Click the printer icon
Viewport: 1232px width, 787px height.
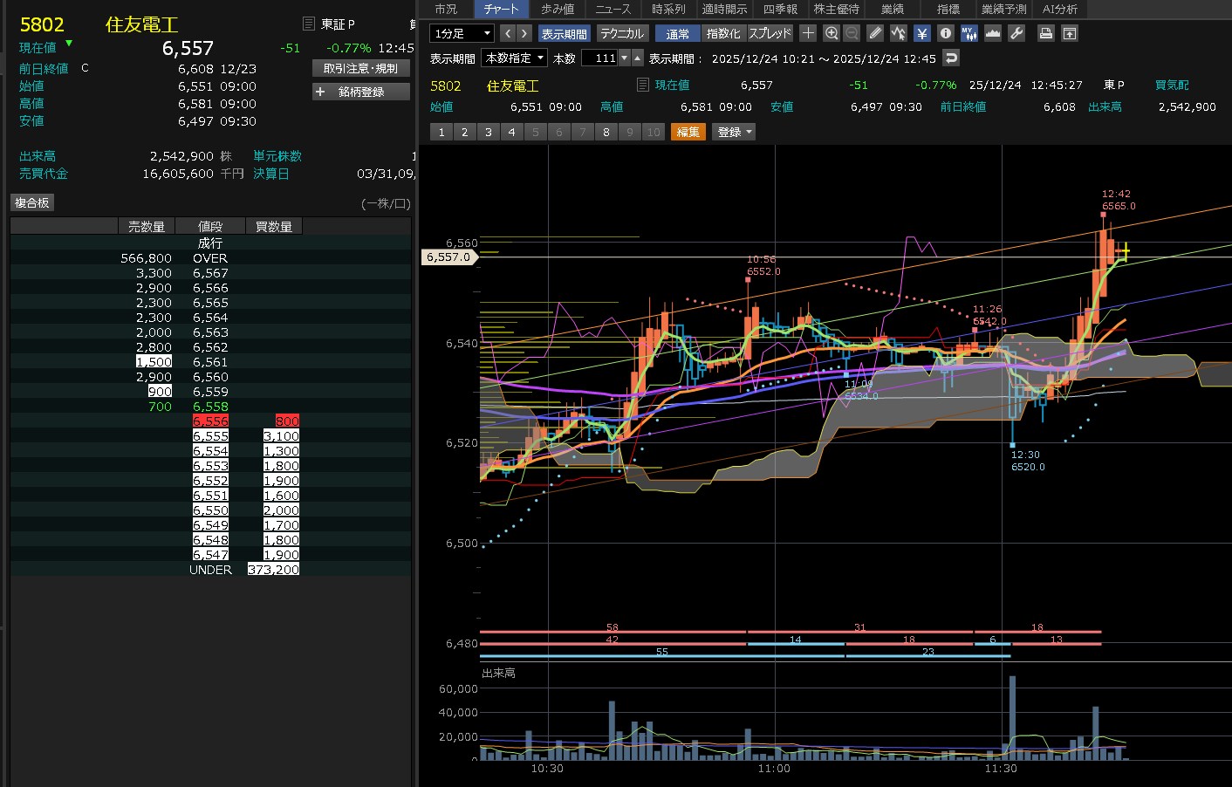point(1045,33)
